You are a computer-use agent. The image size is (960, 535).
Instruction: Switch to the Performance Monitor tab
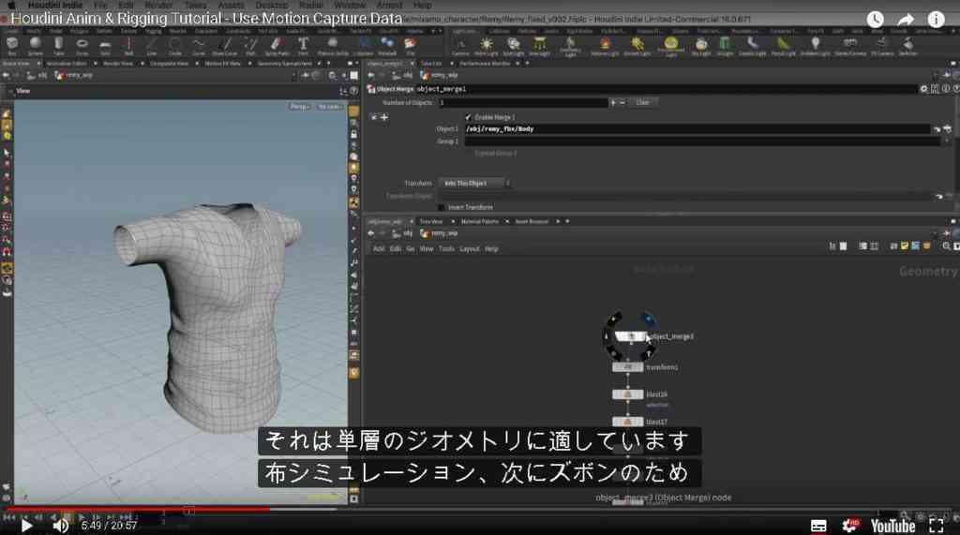pos(485,64)
